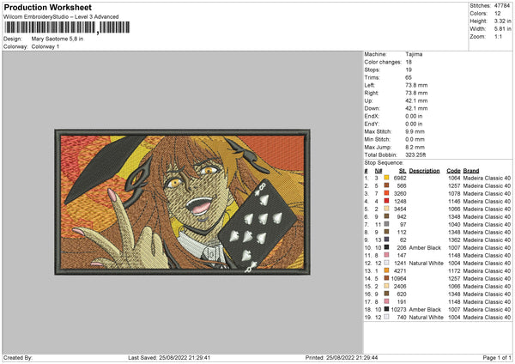Select the Stops value 19
Screen dimensions: 515x364
coord(409,70)
